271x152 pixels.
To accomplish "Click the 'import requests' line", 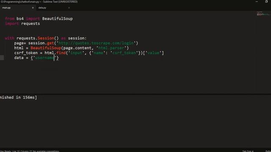I will point(22,24).
